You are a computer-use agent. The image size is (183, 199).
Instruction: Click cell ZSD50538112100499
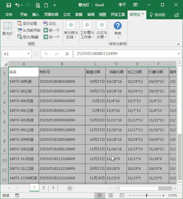[x=62, y=159]
